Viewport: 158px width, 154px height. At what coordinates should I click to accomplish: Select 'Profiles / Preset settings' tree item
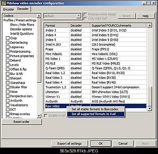point(20,20)
